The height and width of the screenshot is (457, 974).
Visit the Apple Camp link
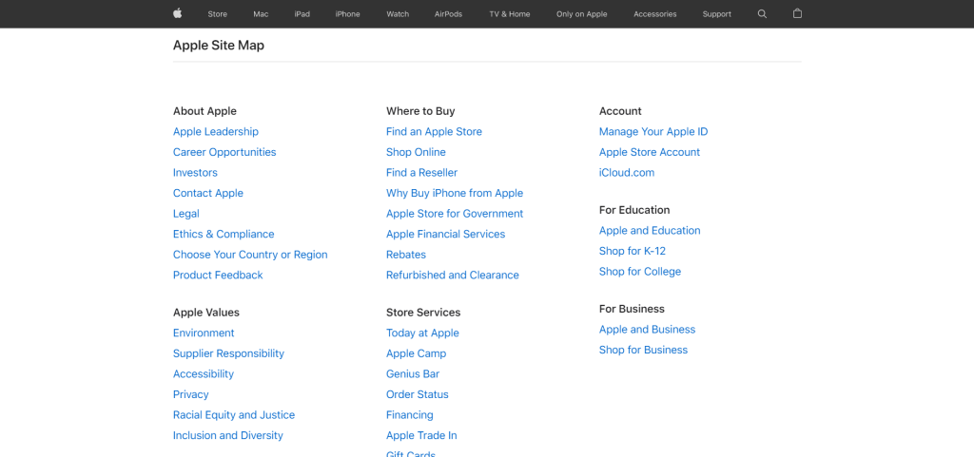click(417, 353)
